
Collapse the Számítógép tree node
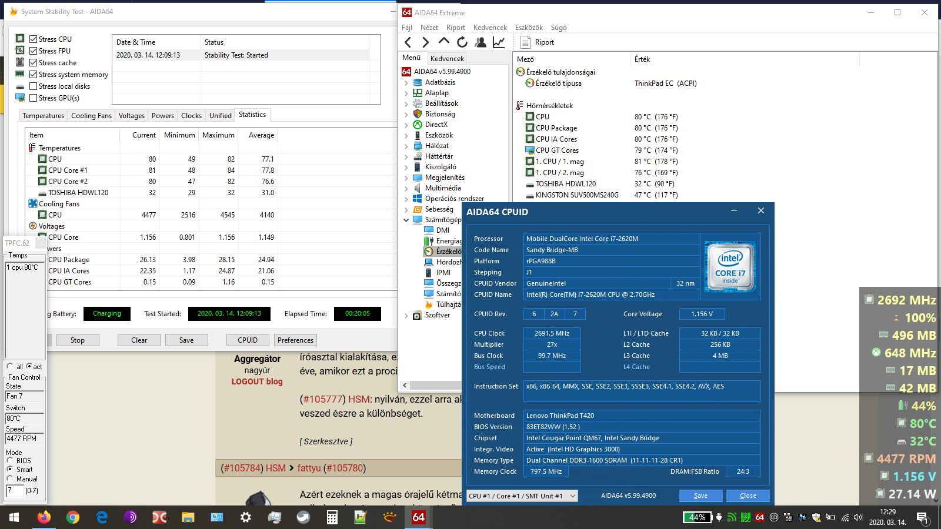[406, 220]
